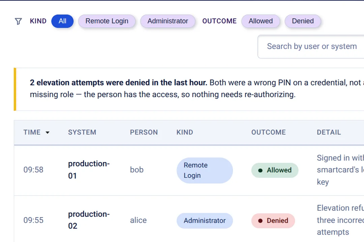This screenshot has width=364, height=242.
Task: Click the Administrator badge in alice's row
Action: coord(205,221)
